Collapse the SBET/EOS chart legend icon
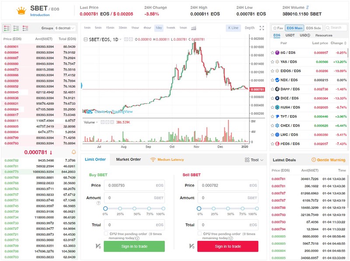This screenshot has height=261, width=350. tap(85, 39)
